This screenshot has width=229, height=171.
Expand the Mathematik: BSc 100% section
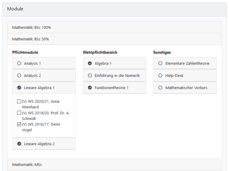tap(31, 28)
